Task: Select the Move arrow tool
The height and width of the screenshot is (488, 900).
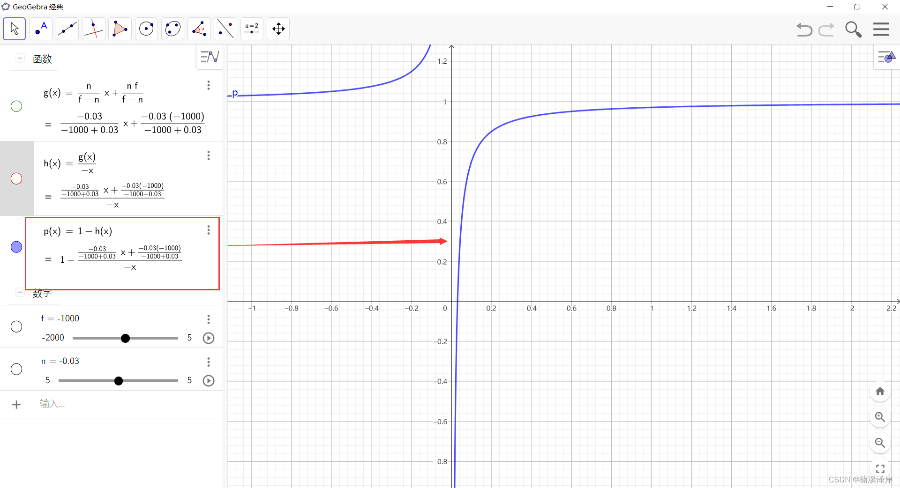Action: (15, 29)
